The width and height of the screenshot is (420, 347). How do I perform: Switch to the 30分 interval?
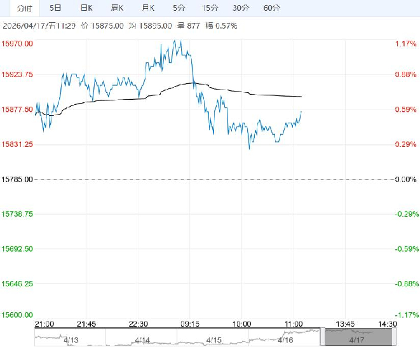(241, 8)
